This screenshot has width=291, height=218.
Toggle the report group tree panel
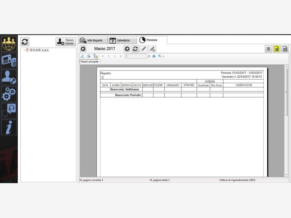[x=95, y=56]
